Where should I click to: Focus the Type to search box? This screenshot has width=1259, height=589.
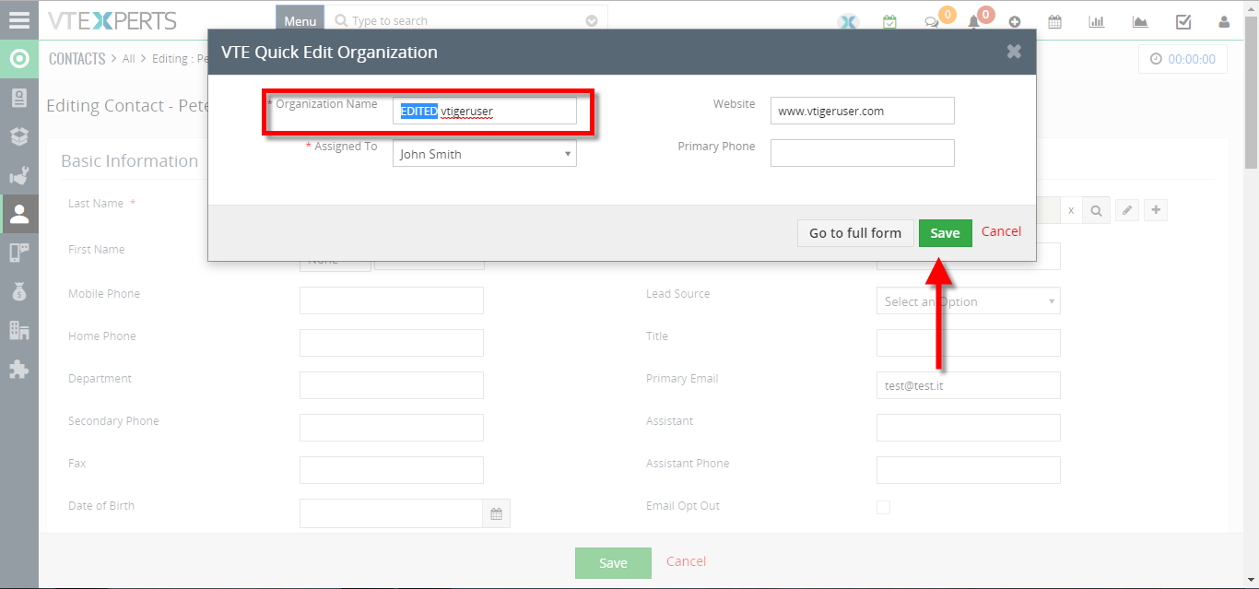click(x=466, y=21)
